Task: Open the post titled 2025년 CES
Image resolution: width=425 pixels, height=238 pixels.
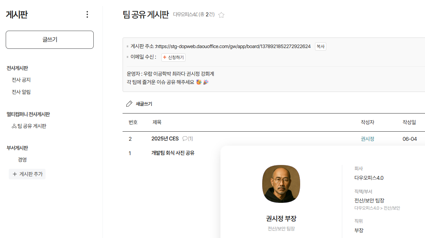Action: 165,139
